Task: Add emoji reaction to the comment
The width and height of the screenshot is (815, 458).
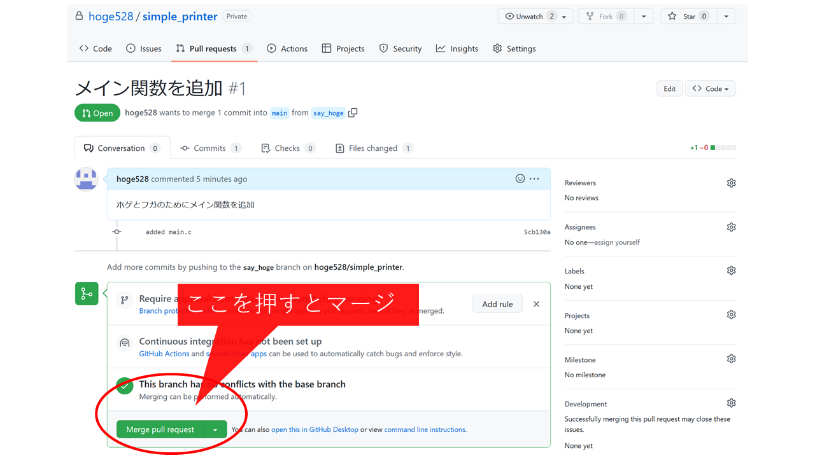Action: point(520,179)
